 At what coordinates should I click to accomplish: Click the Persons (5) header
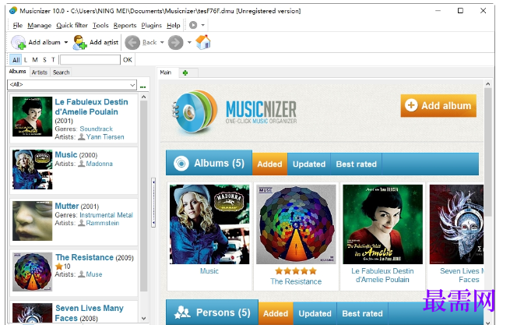pos(212,313)
